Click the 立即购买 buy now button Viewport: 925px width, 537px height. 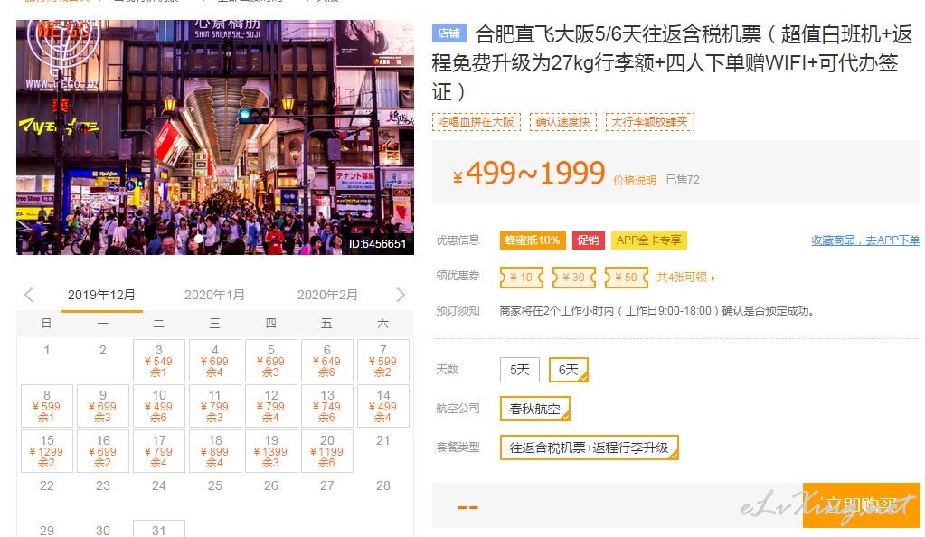click(862, 505)
